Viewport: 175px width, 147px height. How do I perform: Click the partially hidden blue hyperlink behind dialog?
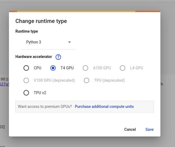point(4,84)
